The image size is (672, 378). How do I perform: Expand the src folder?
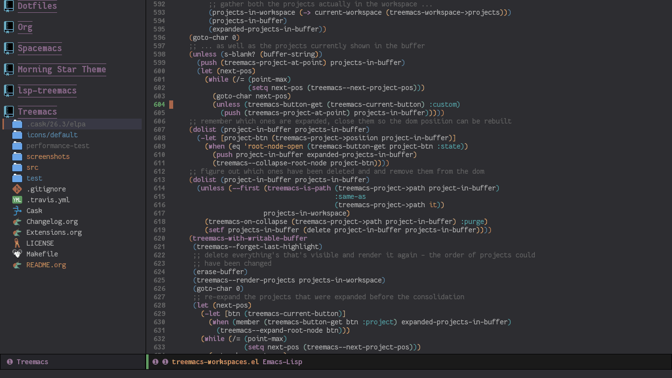point(32,167)
